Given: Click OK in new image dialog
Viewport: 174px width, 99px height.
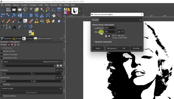Looking at the screenshot, I should [x=124, y=48].
